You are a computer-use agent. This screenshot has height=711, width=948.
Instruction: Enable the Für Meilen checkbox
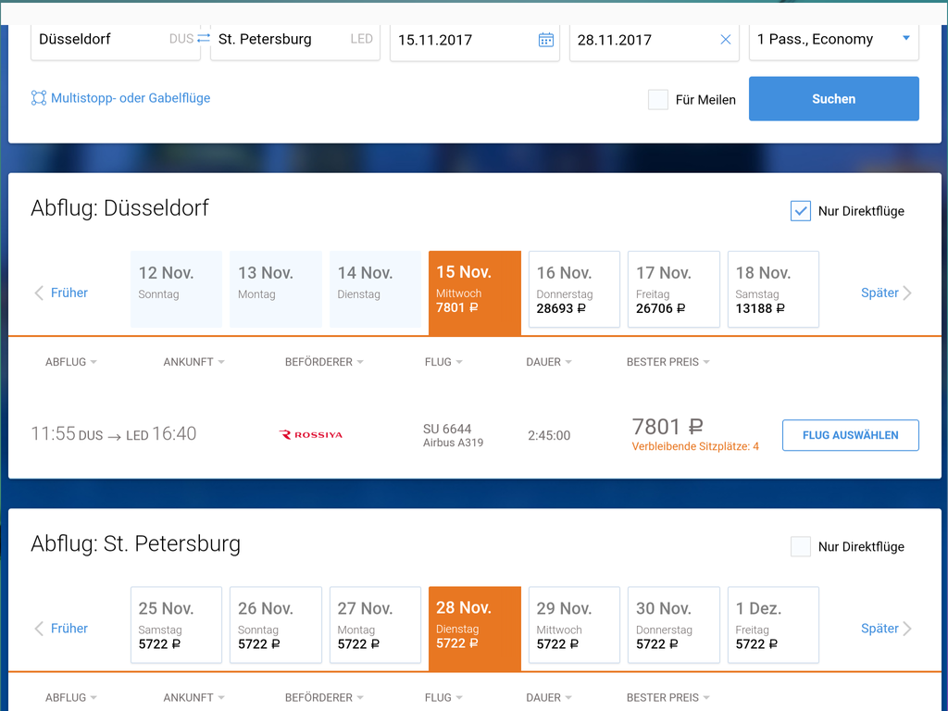pos(658,100)
